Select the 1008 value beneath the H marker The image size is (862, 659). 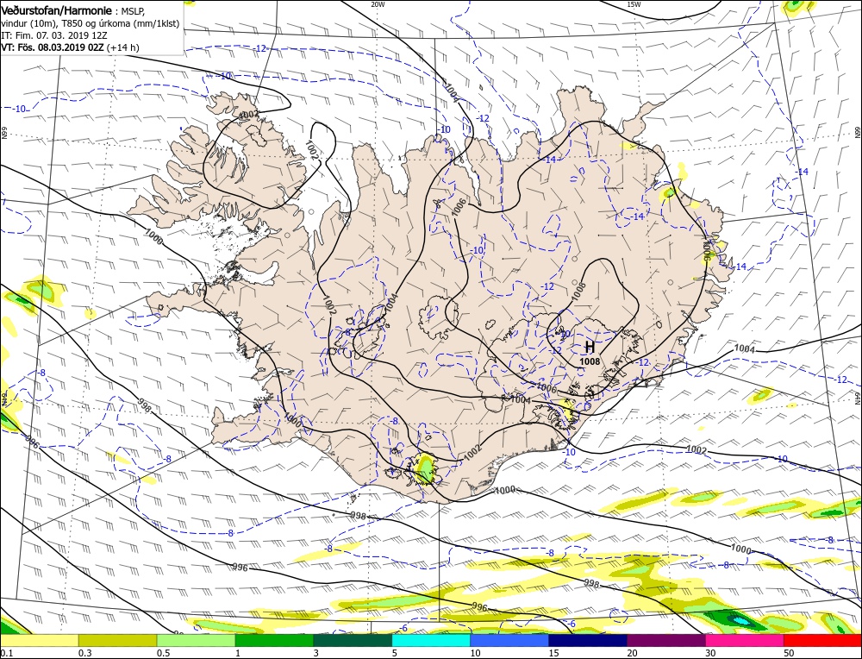pos(590,361)
